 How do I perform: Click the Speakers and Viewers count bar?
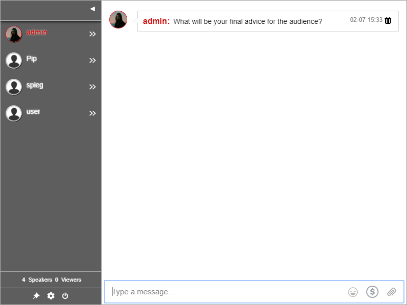click(51, 280)
